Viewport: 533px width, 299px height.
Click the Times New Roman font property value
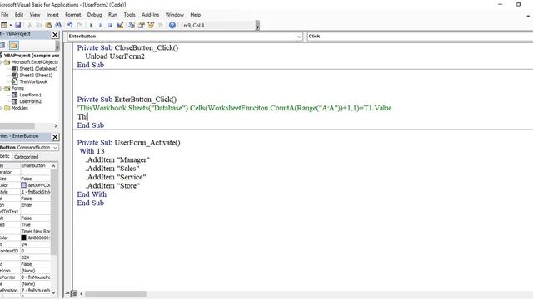35,231
